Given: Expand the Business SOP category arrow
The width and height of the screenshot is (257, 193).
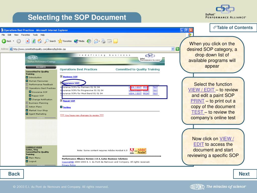Looking at the screenshot, I should pos(61,76).
